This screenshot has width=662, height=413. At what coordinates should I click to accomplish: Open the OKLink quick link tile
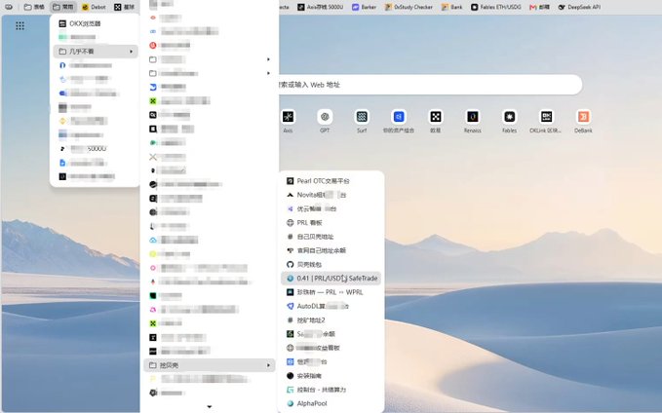point(546,117)
